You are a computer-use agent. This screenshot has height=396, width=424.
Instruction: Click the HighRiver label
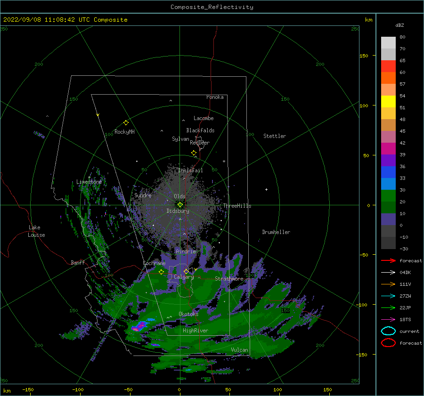point(196,331)
